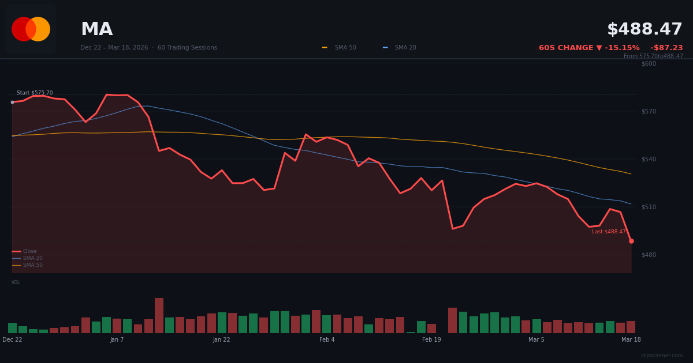Viewport: 693px width, 363px height.
Task: Click the $488.47 current price
Action: [x=644, y=29]
